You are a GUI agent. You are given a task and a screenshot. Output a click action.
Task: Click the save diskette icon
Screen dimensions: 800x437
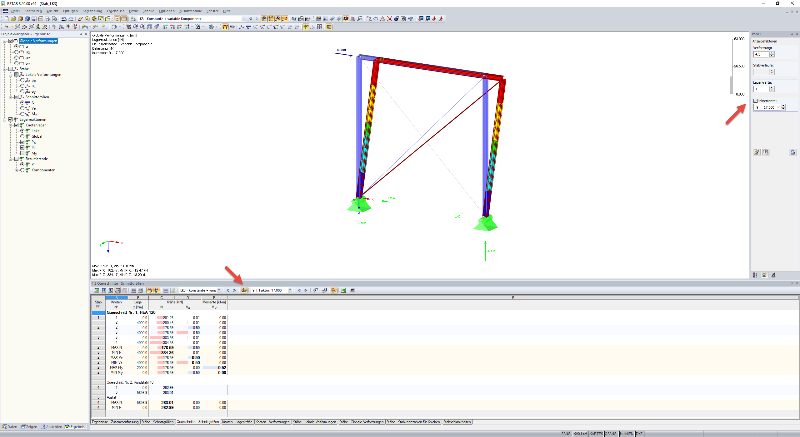[34, 19]
